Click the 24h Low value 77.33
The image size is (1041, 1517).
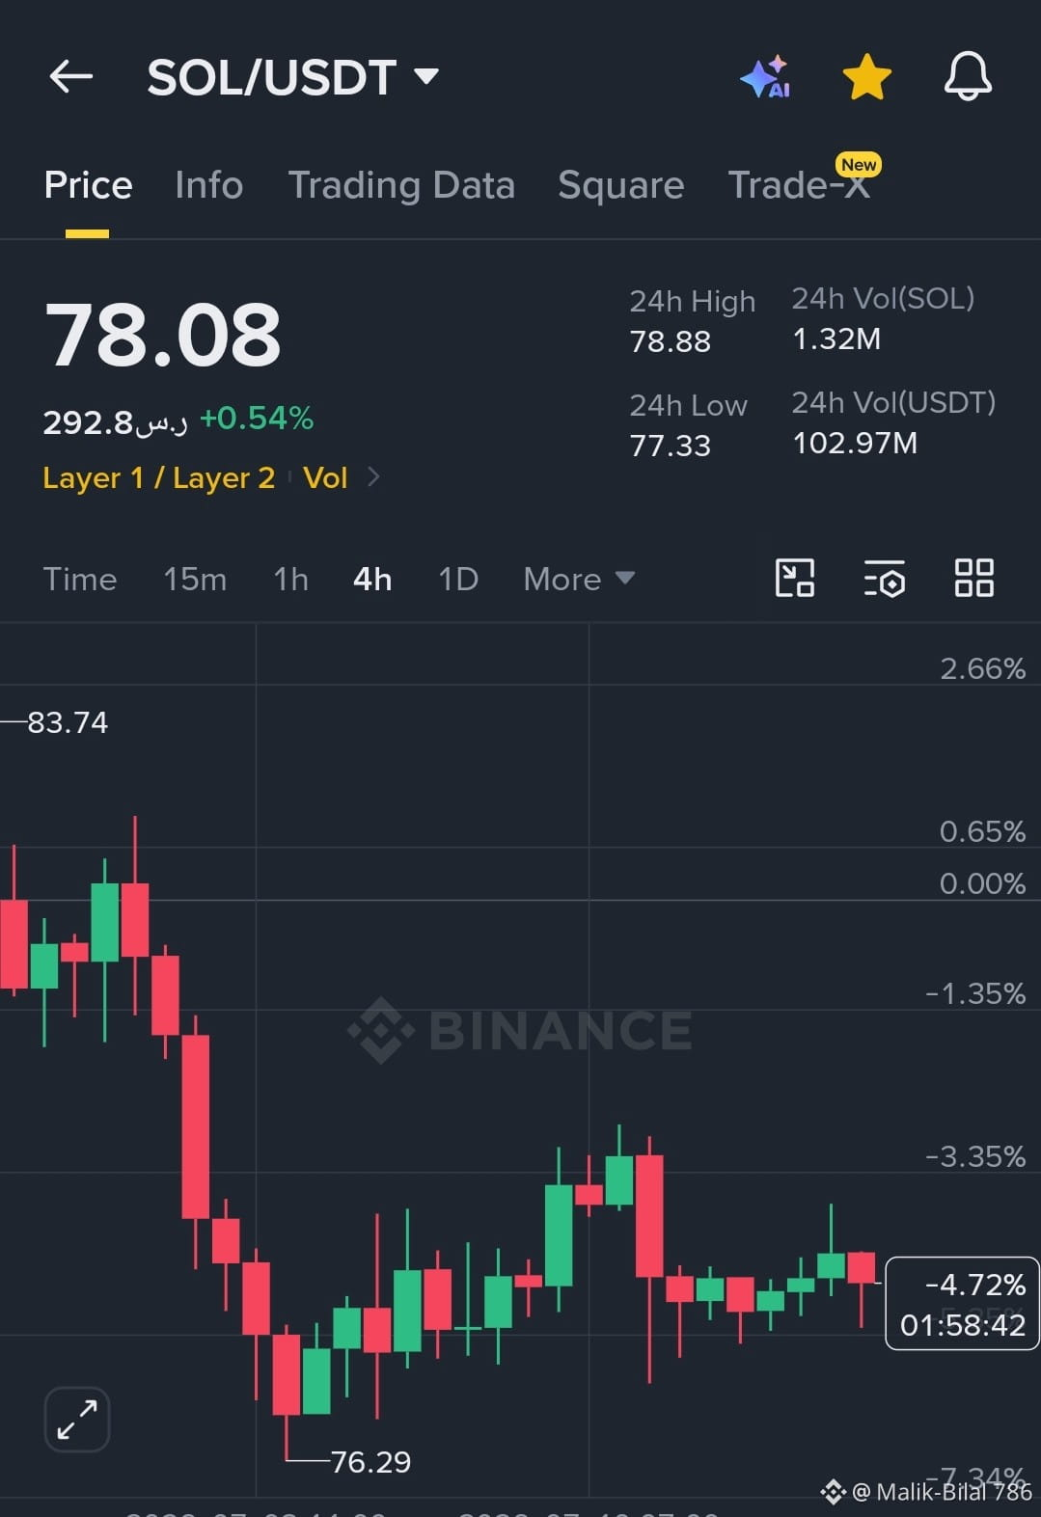[x=671, y=446]
